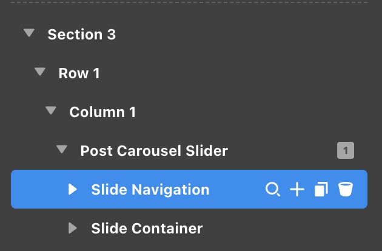This screenshot has height=251, width=382.
Task: Select the Row 1 label
Action: 79,73
